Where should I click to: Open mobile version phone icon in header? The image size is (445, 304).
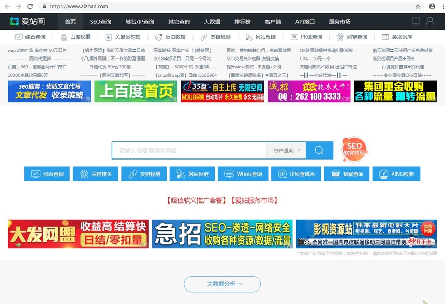coord(416,21)
